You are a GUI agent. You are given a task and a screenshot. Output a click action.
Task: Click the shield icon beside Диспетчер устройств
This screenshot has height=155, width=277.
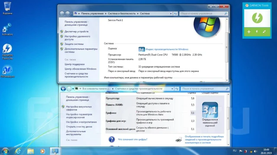61,31
